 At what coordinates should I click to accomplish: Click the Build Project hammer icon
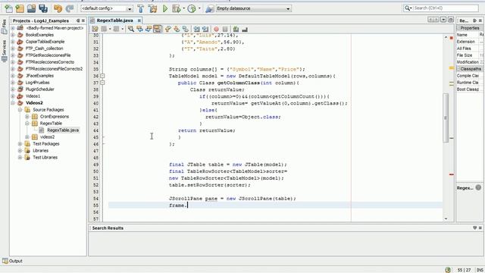tap(141, 8)
